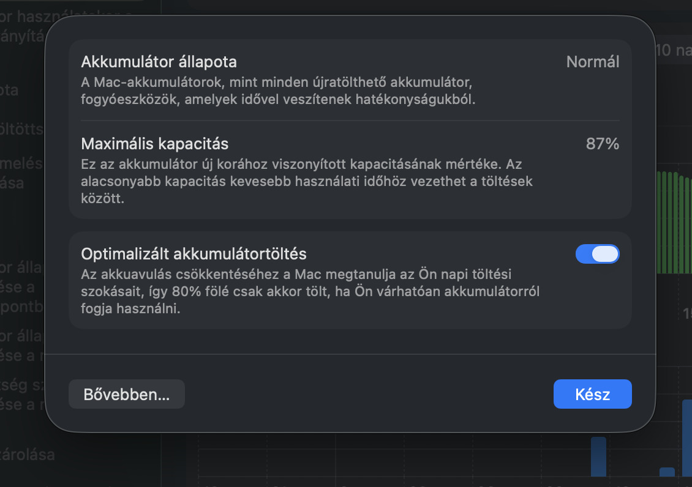This screenshot has width=692, height=487.
Task: Click the dimmed sidebar text ending in "ása"
Action: (12, 182)
